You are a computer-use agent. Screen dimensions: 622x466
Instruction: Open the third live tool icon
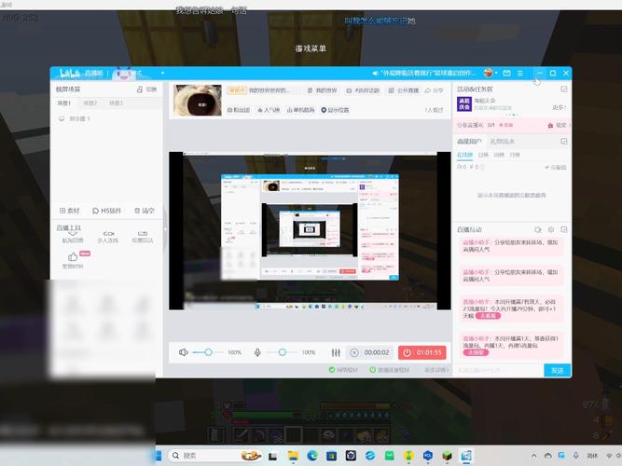[143, 237]
